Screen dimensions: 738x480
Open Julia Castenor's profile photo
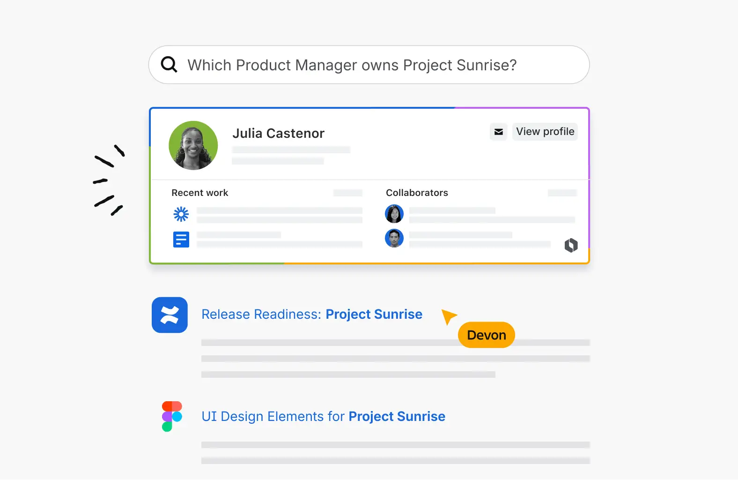(x=193, y=145)
